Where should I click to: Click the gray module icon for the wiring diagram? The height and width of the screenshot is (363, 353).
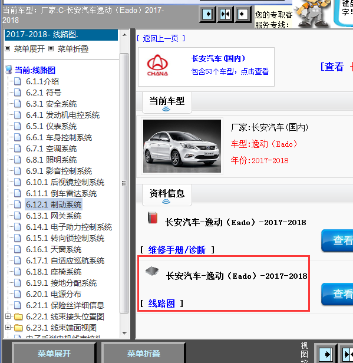152,271
